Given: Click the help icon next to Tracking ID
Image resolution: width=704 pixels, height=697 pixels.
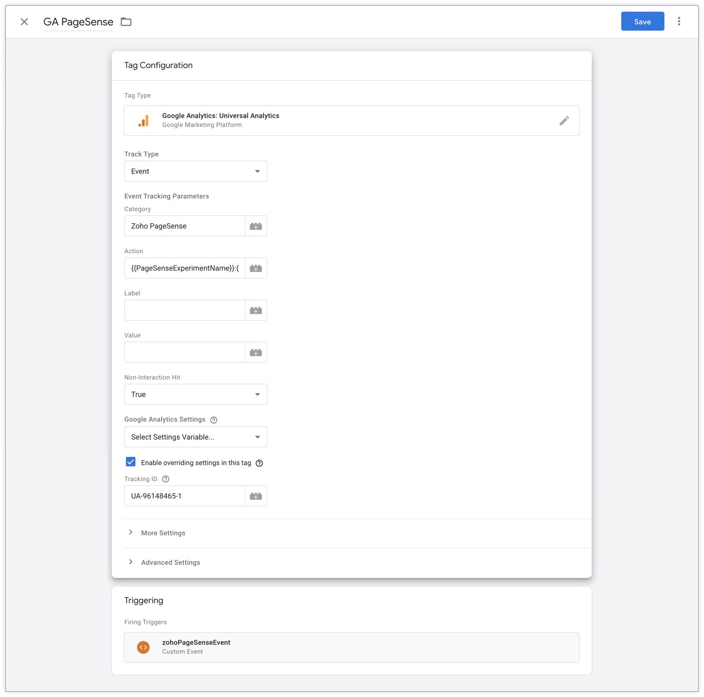Looking at the screenshot, I should click(166, 479).
